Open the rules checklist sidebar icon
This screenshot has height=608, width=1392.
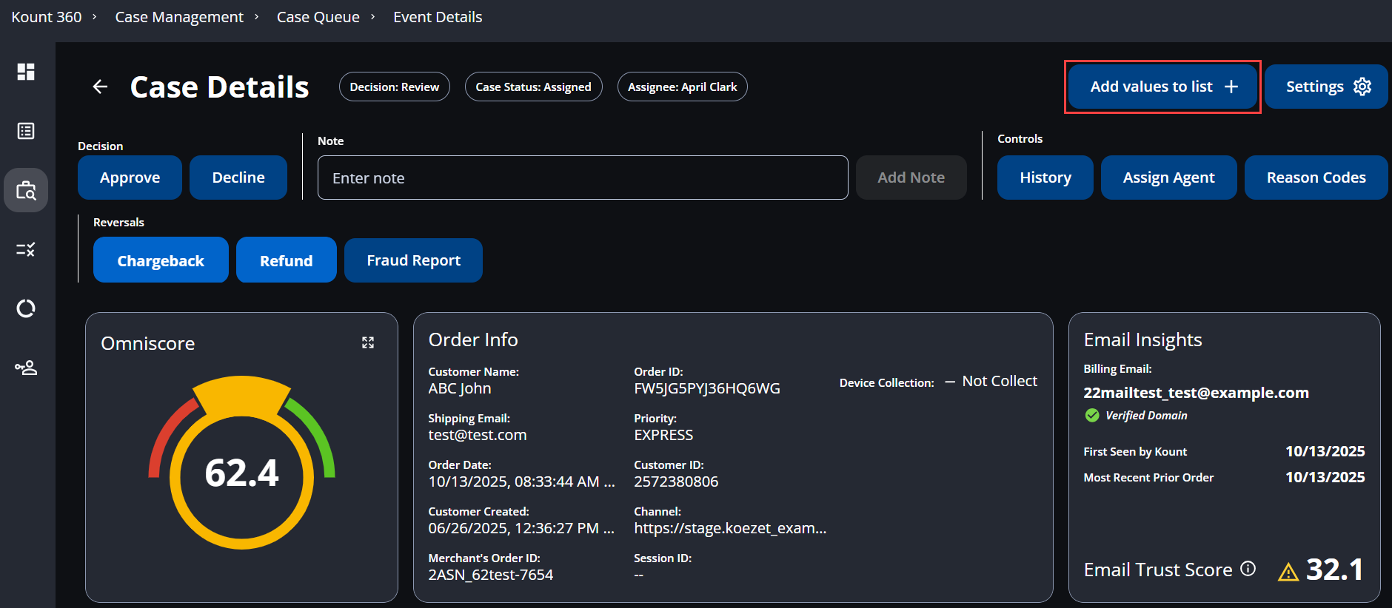[x=26, y=249]
